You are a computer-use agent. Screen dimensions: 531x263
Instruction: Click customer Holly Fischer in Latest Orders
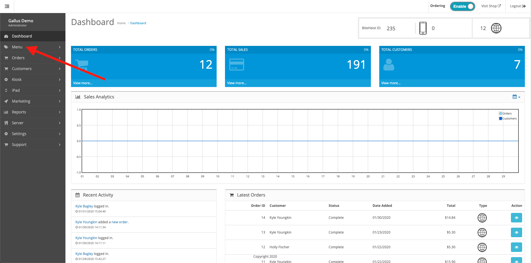(279, 247)
